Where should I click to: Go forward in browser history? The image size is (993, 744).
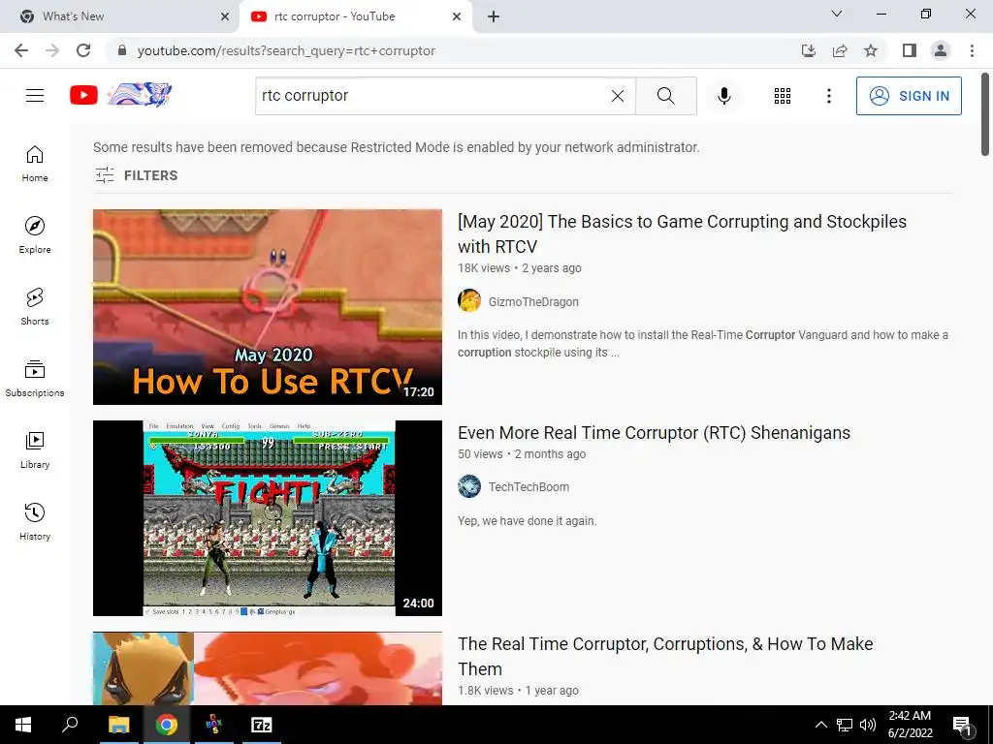pyautogui.click(x=52, y=50)
